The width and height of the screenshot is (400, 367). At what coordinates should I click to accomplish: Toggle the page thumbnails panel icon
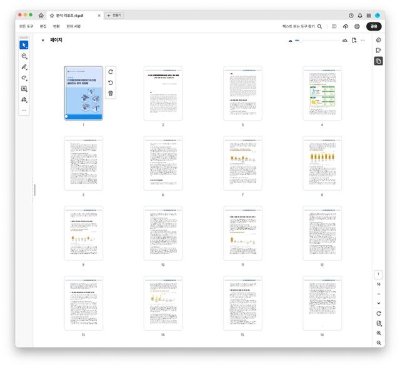(379, 61)
